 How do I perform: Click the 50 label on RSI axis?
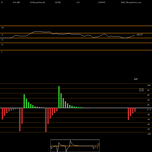(2, 40)
